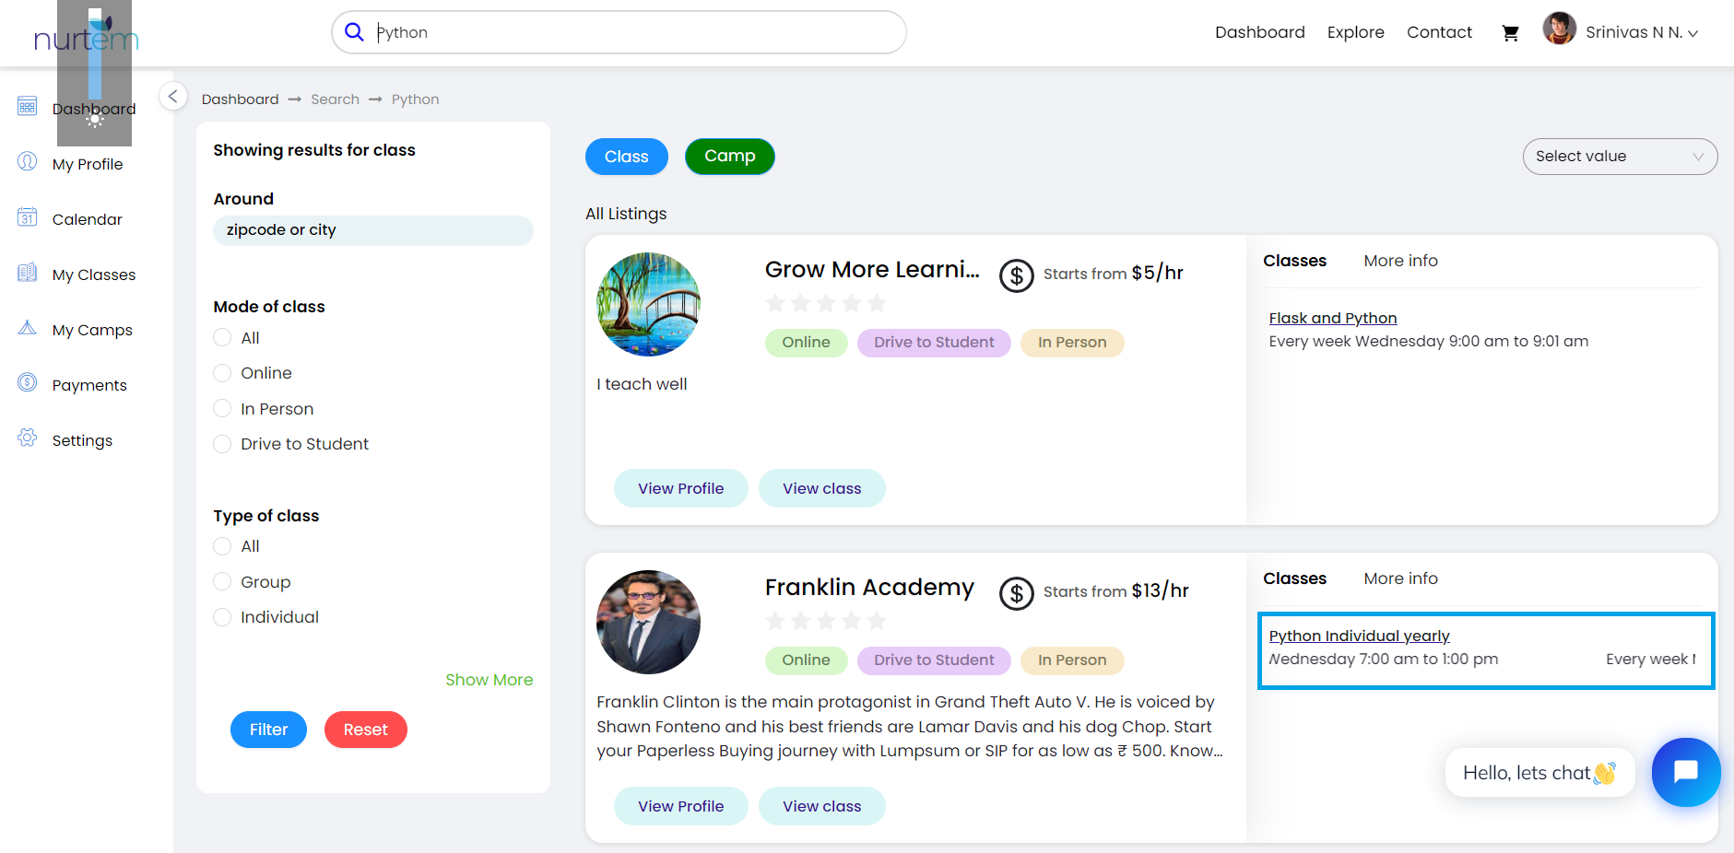Viewport: 1734px width, 853px height.
Task: Click the My Camps tent icon
Action: pos(28,328)
